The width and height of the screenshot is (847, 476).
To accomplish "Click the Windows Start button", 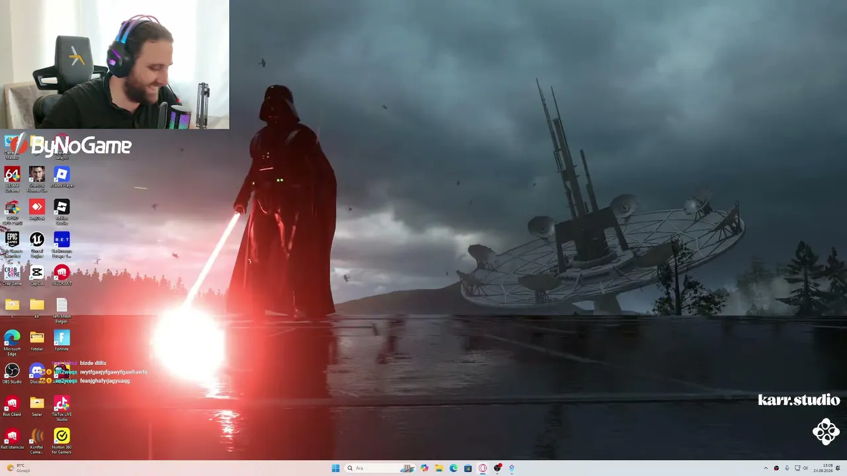I will click(x=335, y=468).
